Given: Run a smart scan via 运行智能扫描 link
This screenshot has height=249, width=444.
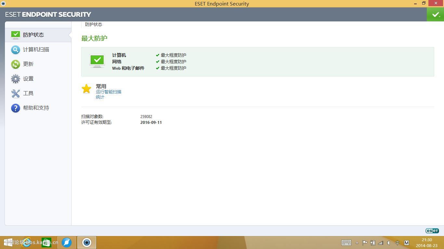Looking at the screenshot, I should click(109, 92).
